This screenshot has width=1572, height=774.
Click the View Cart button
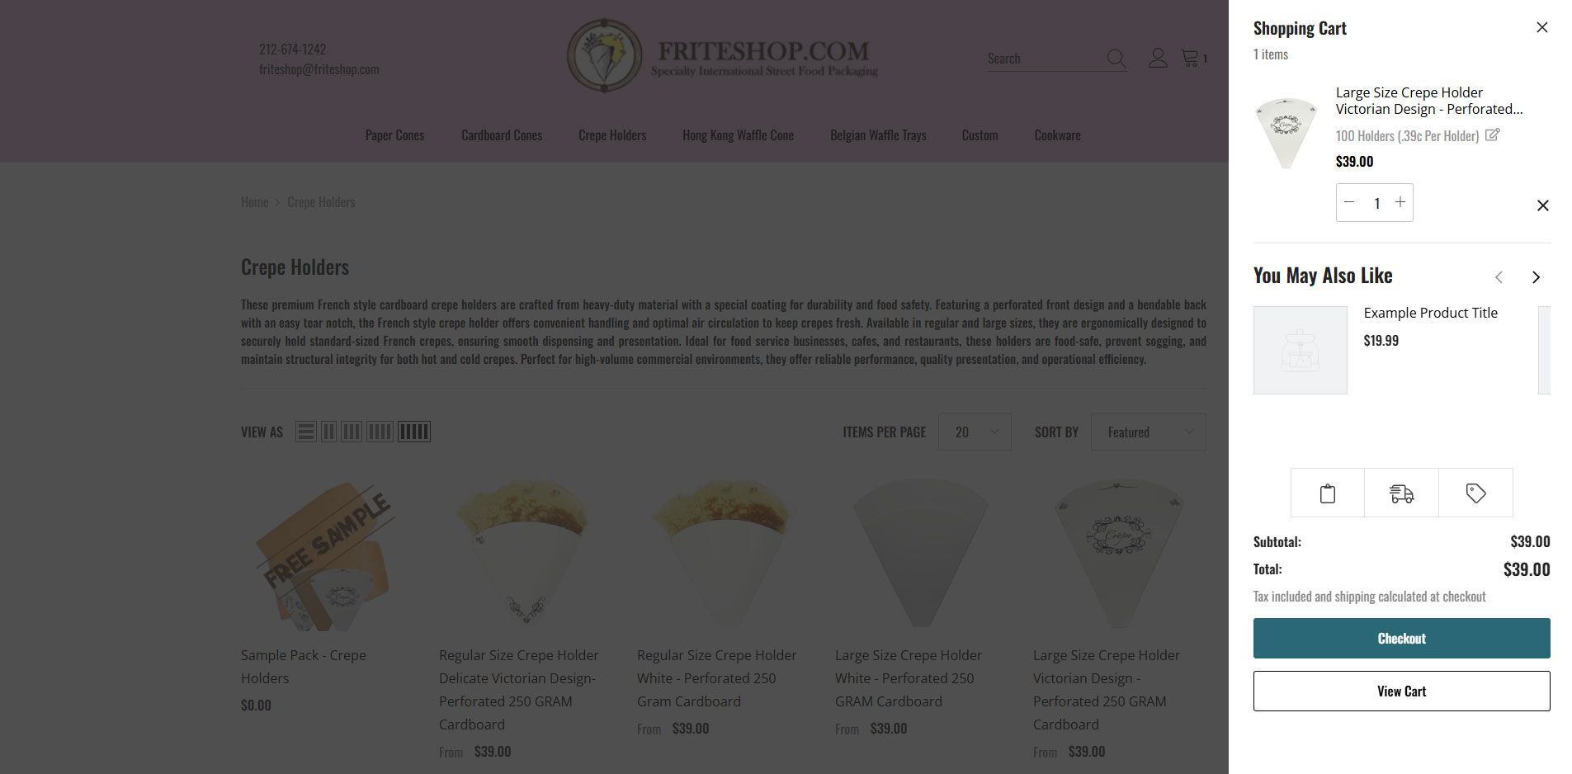point(1401,691)
